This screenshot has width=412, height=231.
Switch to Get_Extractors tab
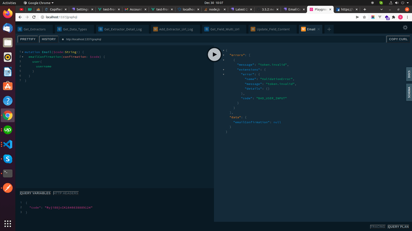click(34, 29)
